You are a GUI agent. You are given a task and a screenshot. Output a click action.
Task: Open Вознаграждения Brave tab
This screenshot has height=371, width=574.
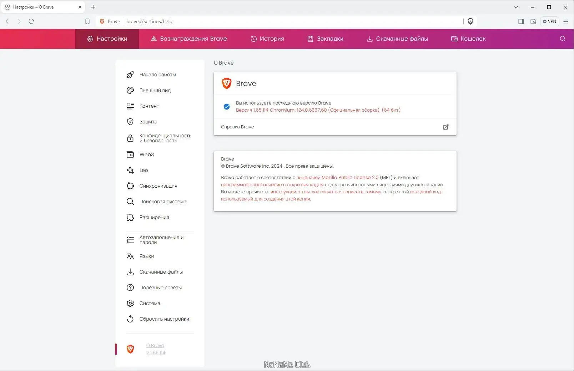pos(189,39)
